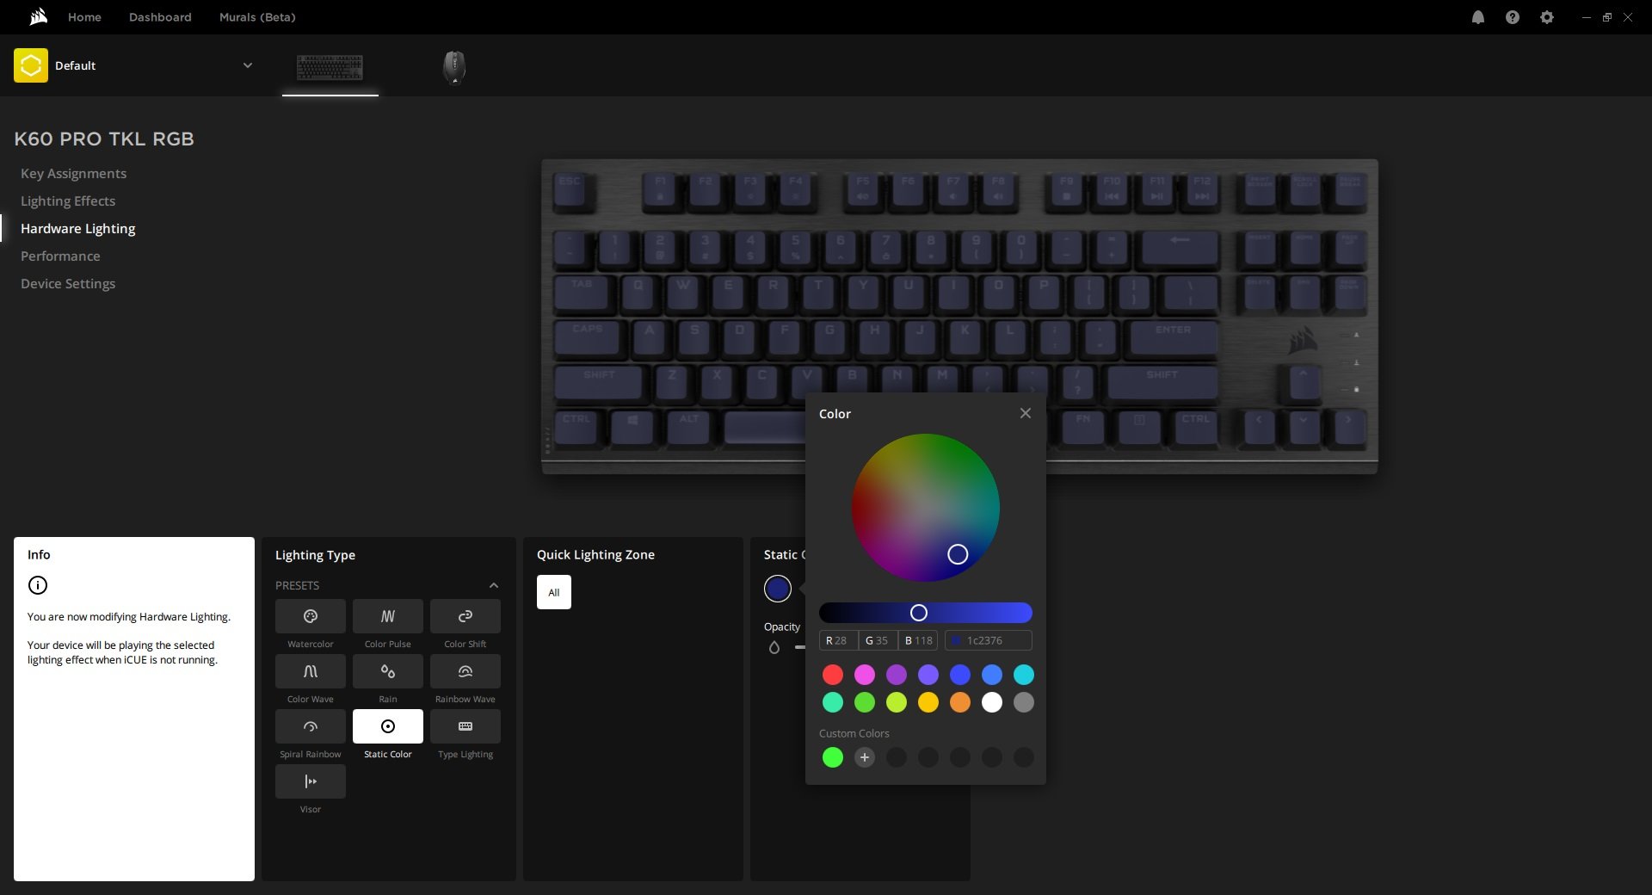Open Key Assignments section
The width and height of the screenshot is (1652, 895).
pos(74,174)
